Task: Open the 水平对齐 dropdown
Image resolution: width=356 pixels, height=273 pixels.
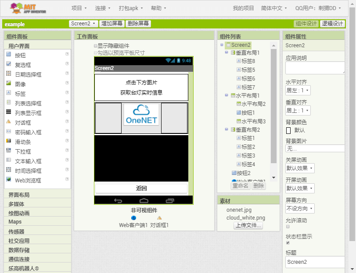Action: (x=298, y=91)
